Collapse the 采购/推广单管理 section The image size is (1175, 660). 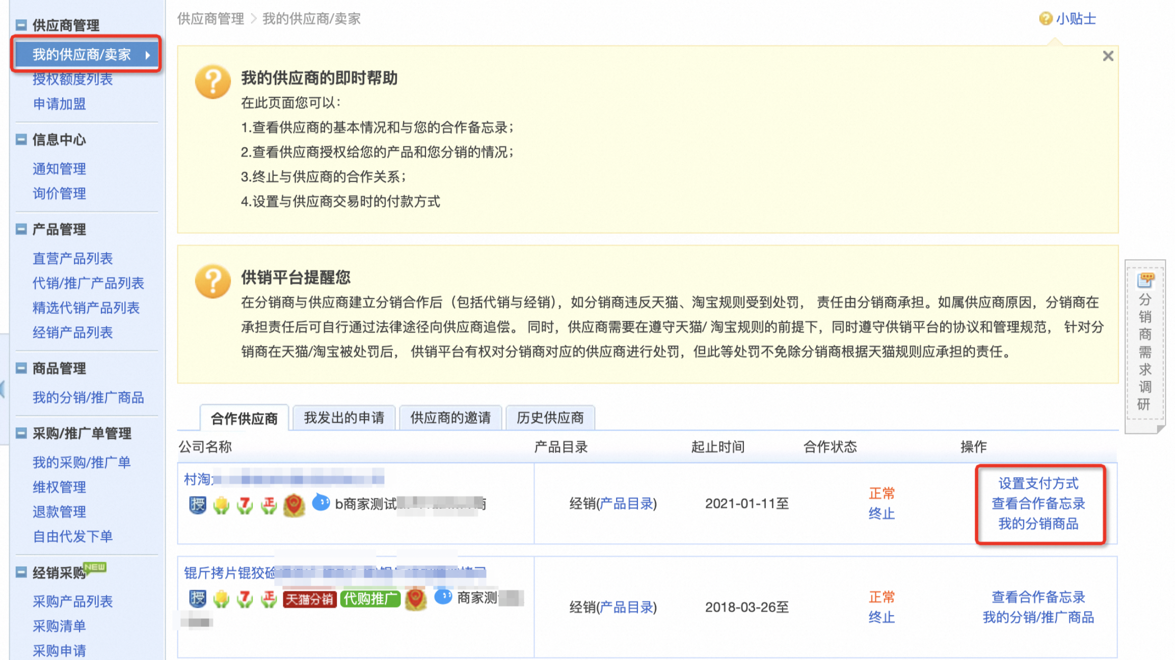pos(21,433)
